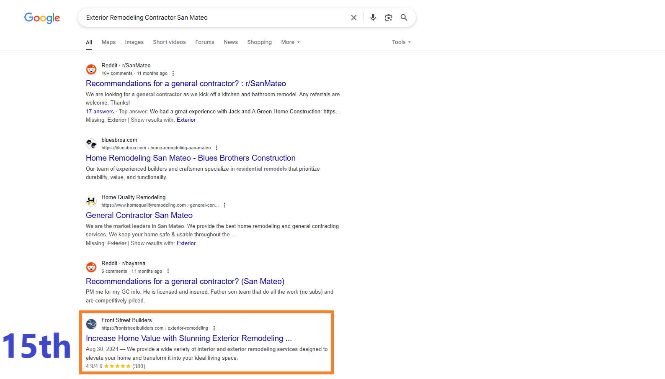Switch to the Shopping tab
The image size is (665, 379).
tap(259, 42)
